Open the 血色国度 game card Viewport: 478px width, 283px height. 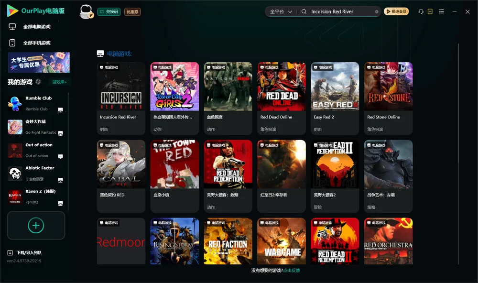click(228, 98)
